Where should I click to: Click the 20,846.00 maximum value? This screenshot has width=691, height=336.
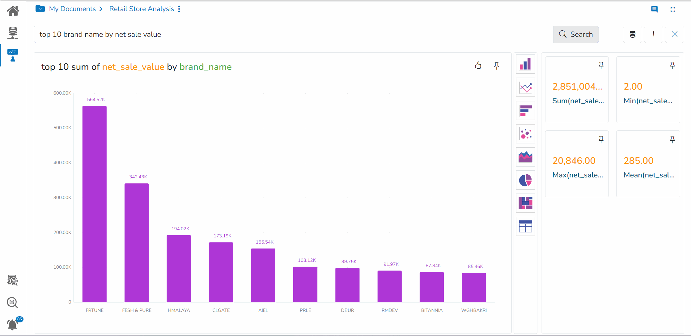tap(574, 160)
